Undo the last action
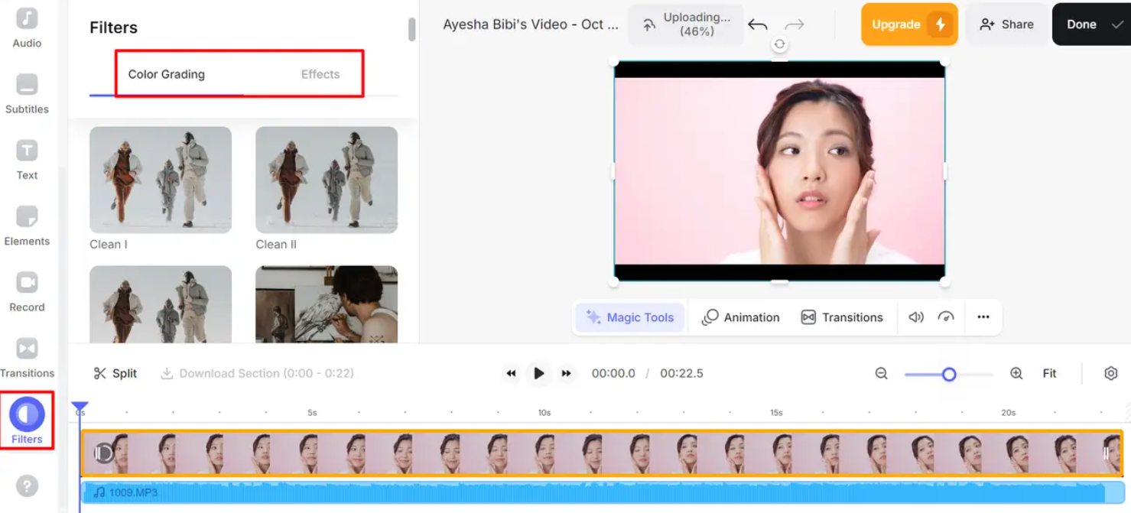The height and width of the screenshot is (513, 1131). [758, 24]
